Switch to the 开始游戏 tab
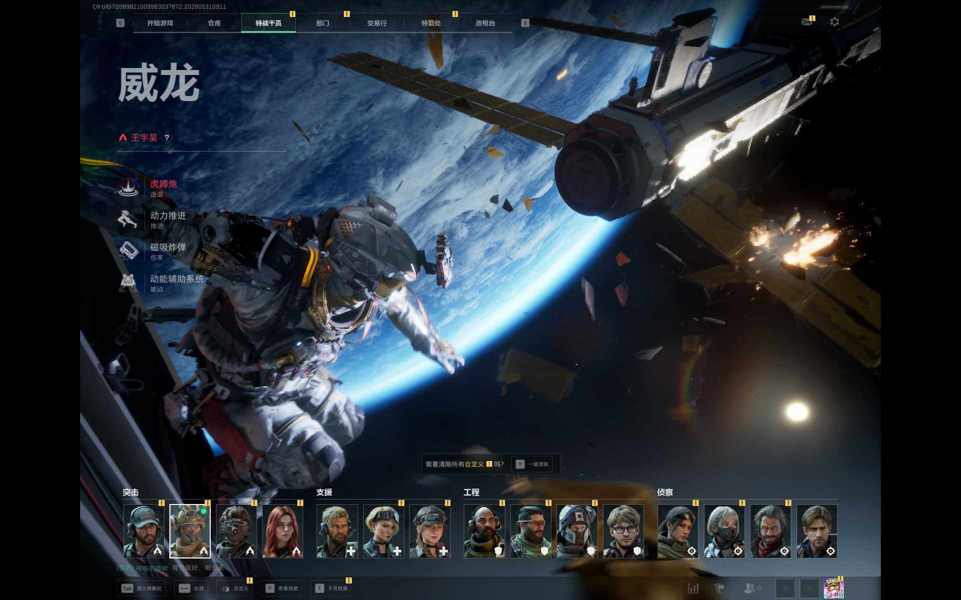The width and height of the screenshot is (961, 600). [x=160, y=23]
